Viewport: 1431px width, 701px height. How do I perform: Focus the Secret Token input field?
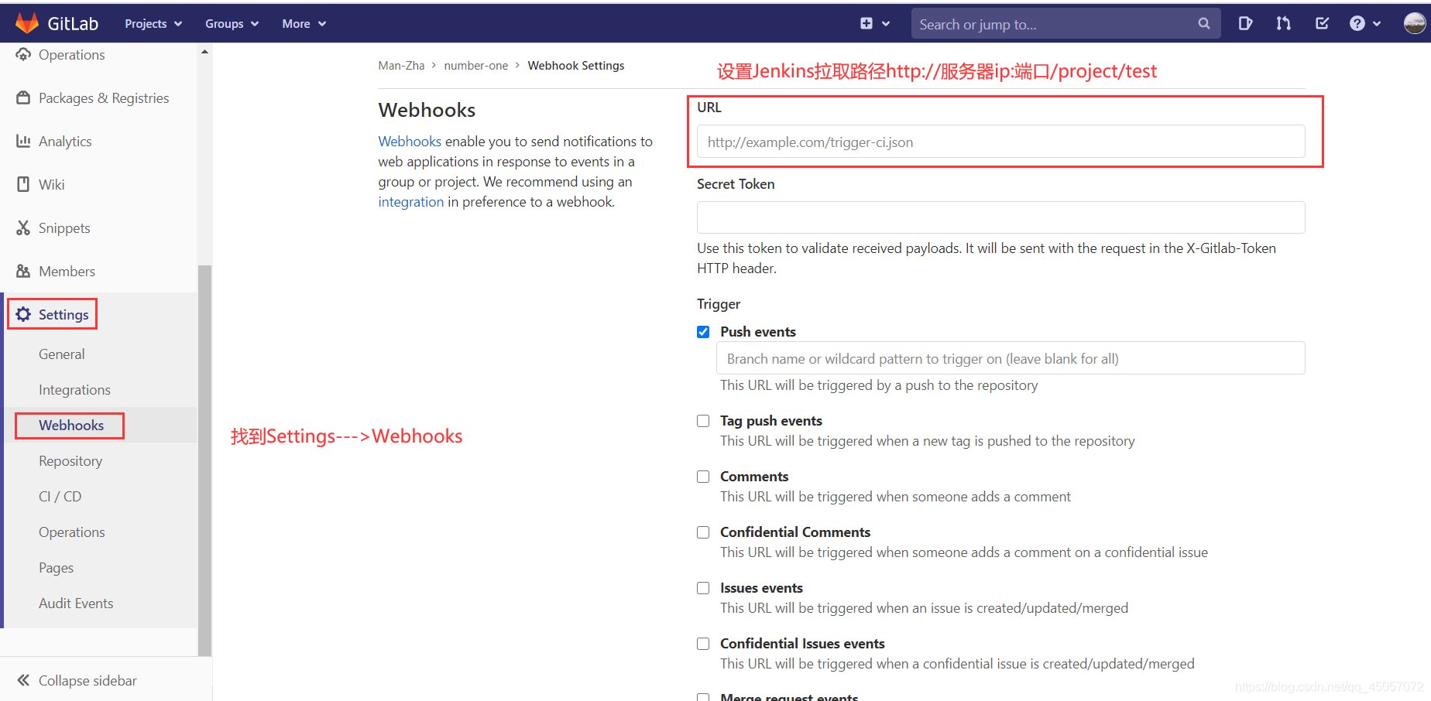pos(1000,217)
